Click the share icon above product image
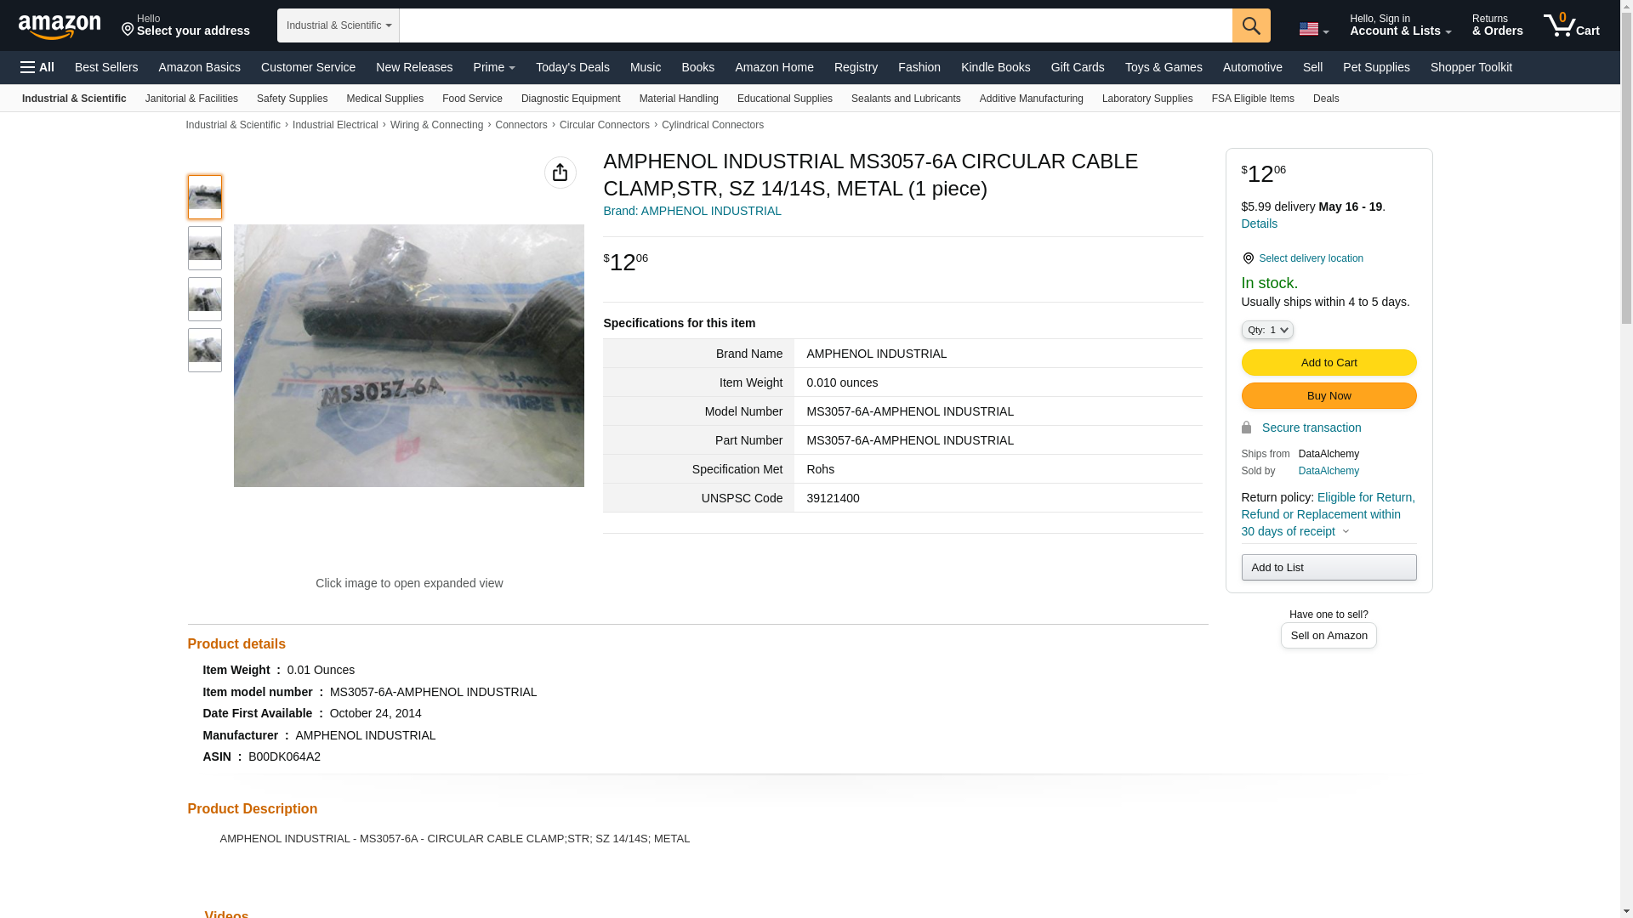Viewport: 1633px width, 918px height. pyautogui.click(x=560, y=173)
